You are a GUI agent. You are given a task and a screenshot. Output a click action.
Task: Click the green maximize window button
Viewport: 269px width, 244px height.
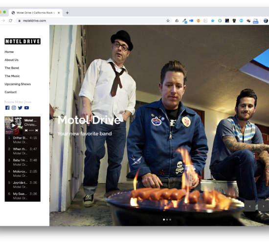click(x=4, y=12)
